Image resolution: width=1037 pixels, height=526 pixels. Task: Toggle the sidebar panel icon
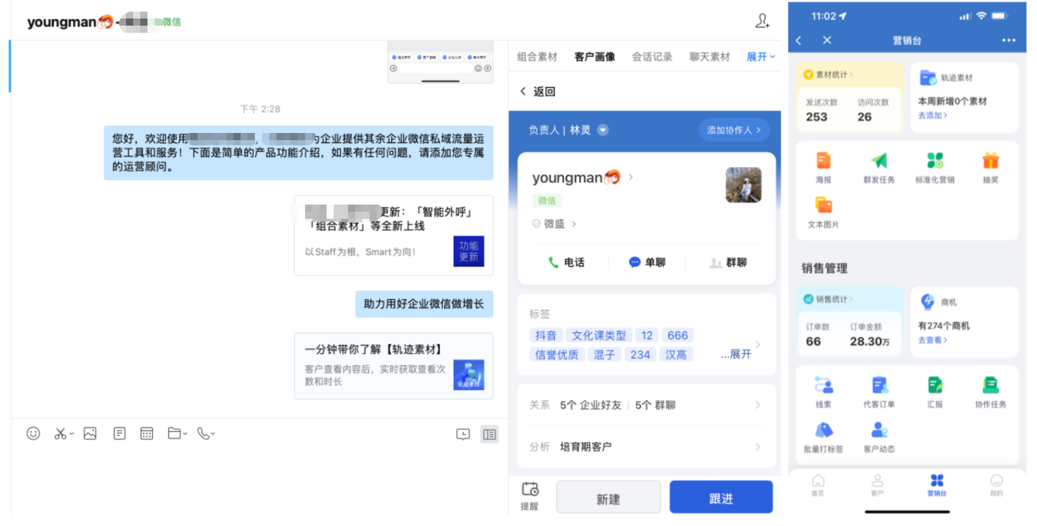(490, 434)
